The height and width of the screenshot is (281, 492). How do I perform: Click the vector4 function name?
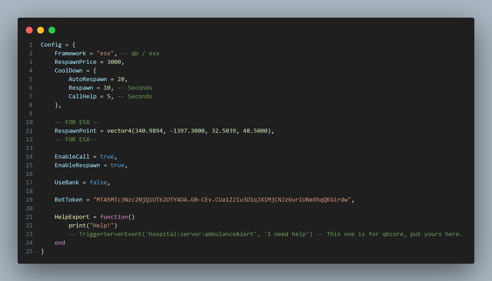click(x=119, y=131)
